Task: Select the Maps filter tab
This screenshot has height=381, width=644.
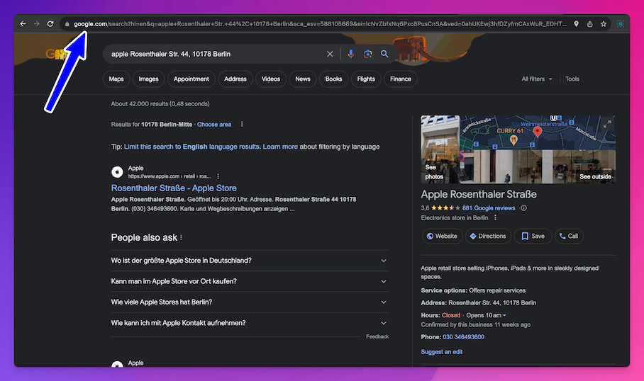Action: pos(116,79)
